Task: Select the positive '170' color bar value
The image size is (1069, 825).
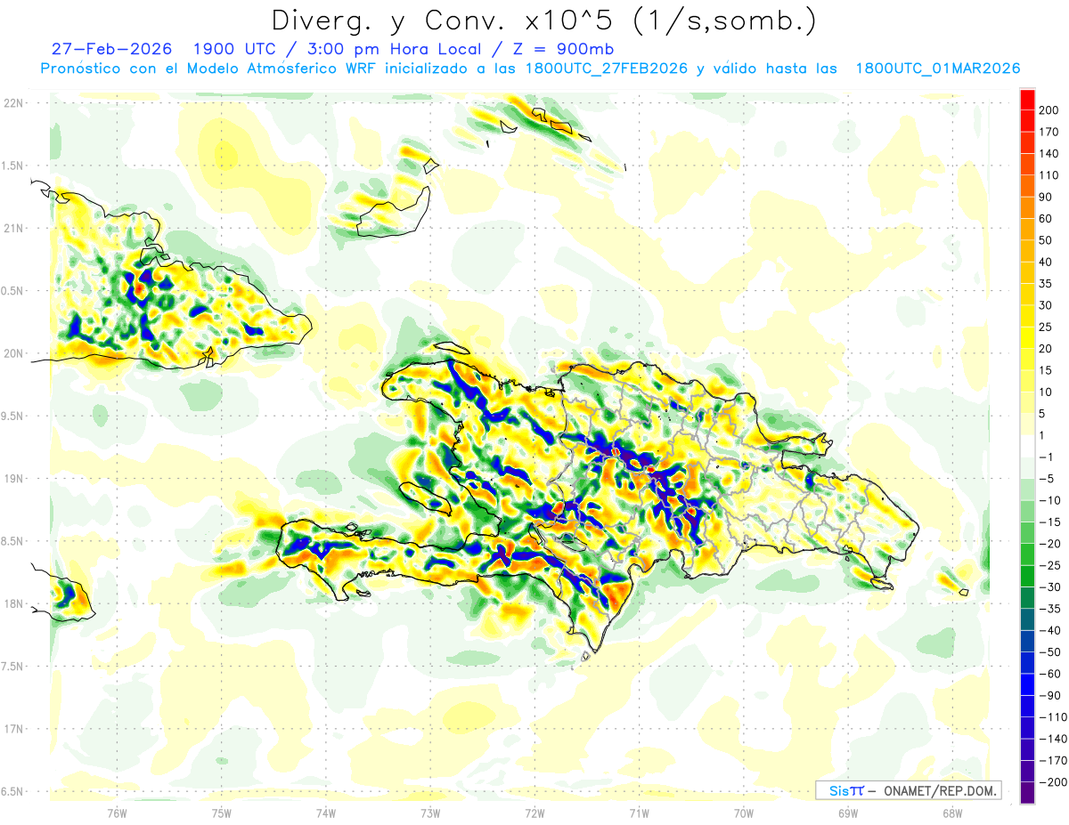Action: pos(1048,132)
